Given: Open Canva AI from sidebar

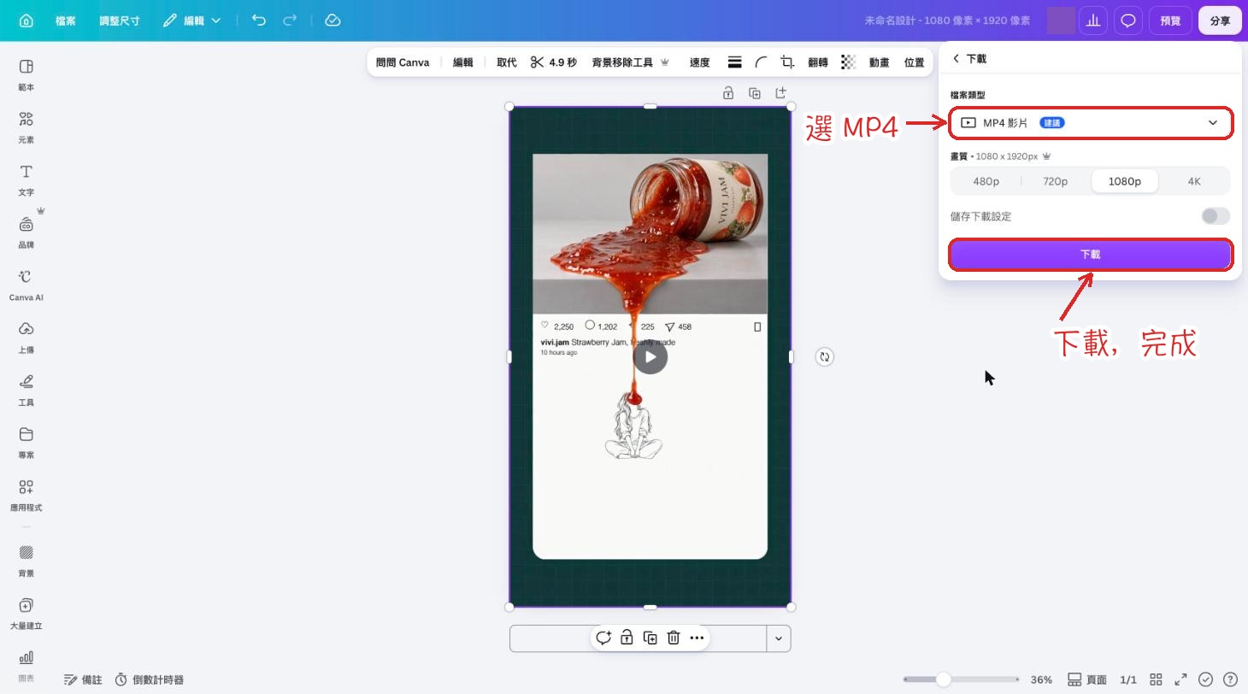Looking at the screenshot, I should coord(26,285).
